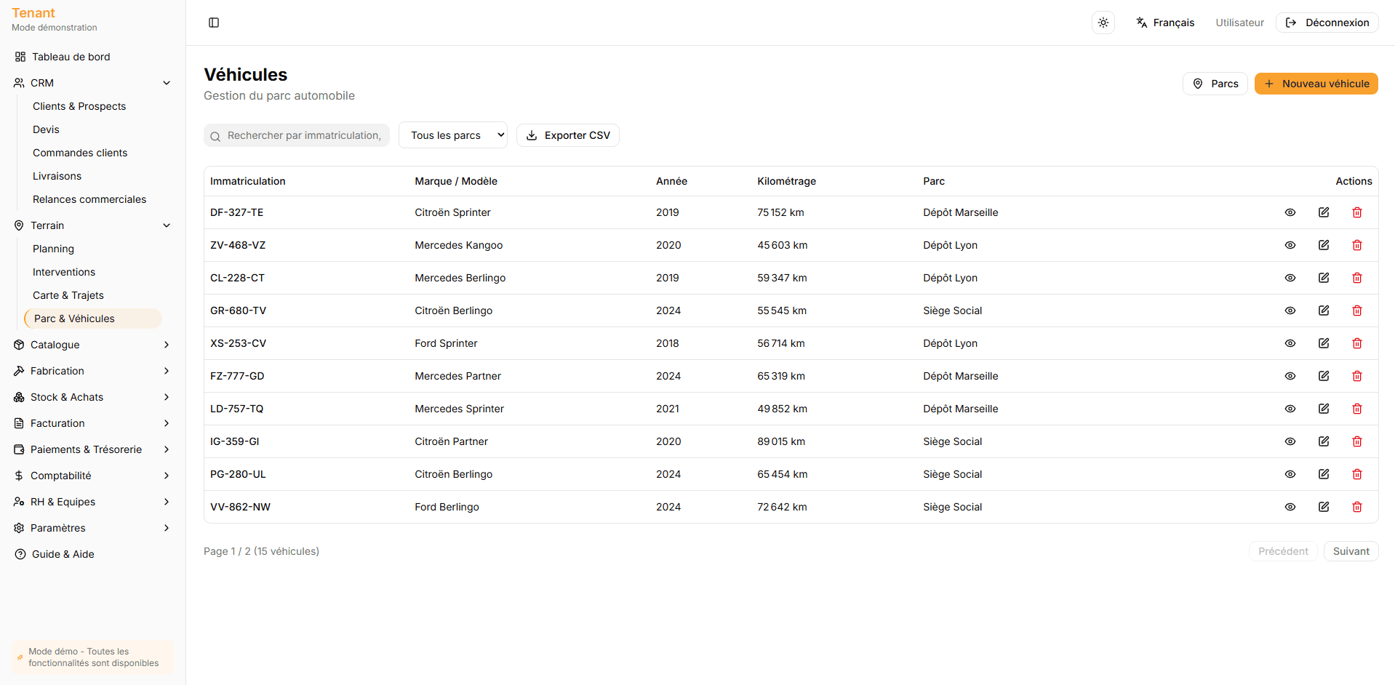Screen dimensions: 1395x685
Task: Delete vehicle VV-862-NW
Action: point(1357,507)
